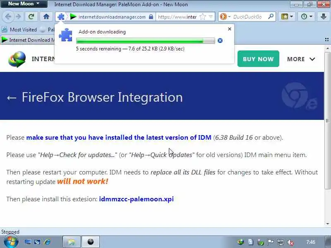Click the taskbar clock showing 7:46

311,242
